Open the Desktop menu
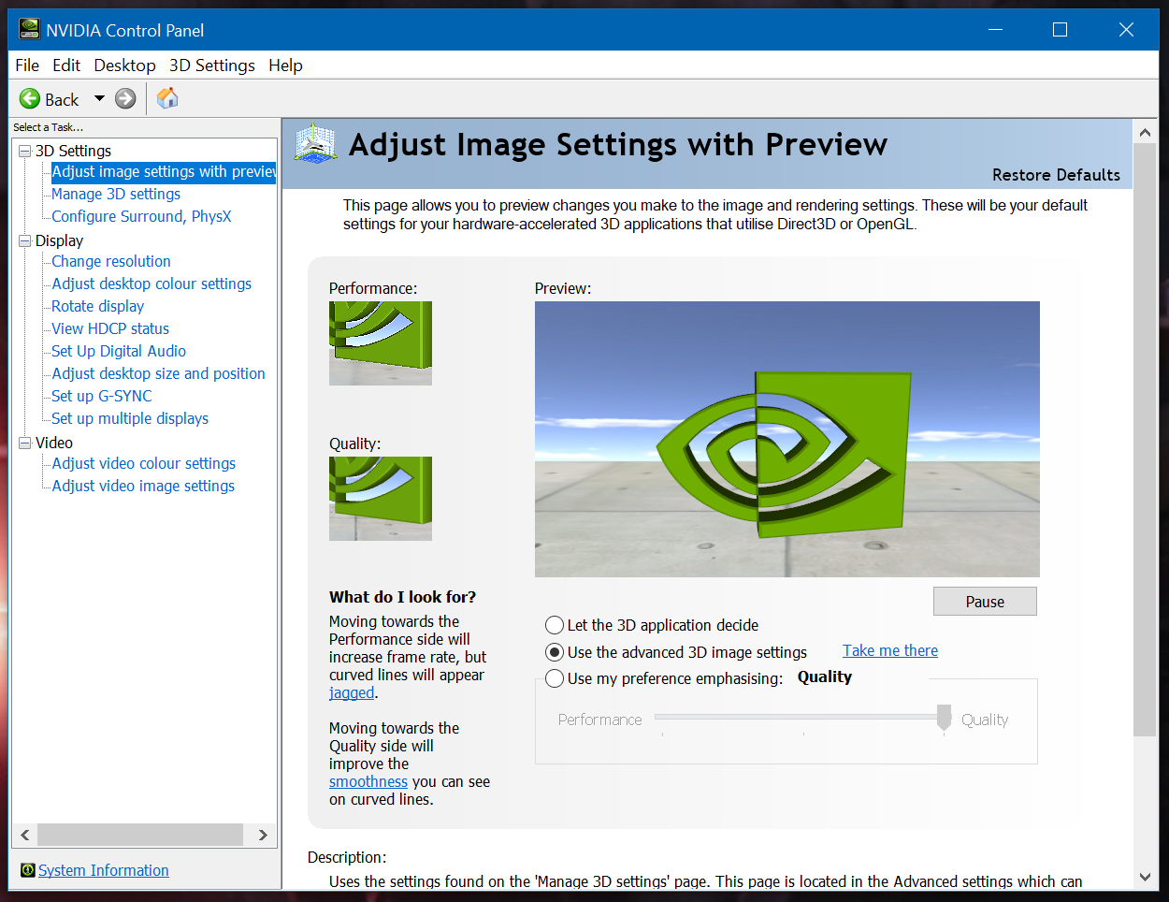The image size is (1169, 902). 124,65
